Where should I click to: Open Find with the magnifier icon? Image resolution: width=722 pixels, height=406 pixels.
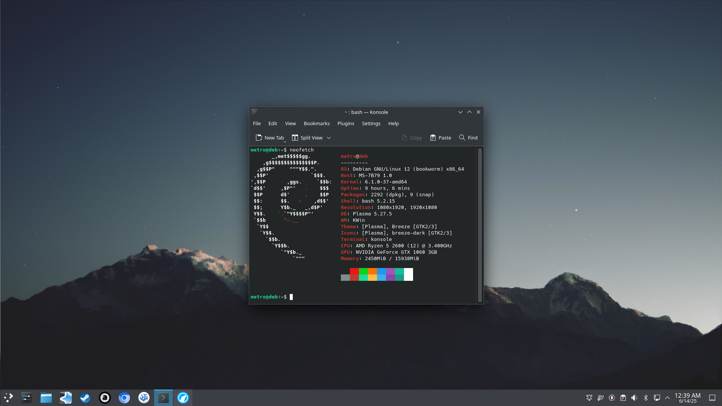tap(462, 138)
